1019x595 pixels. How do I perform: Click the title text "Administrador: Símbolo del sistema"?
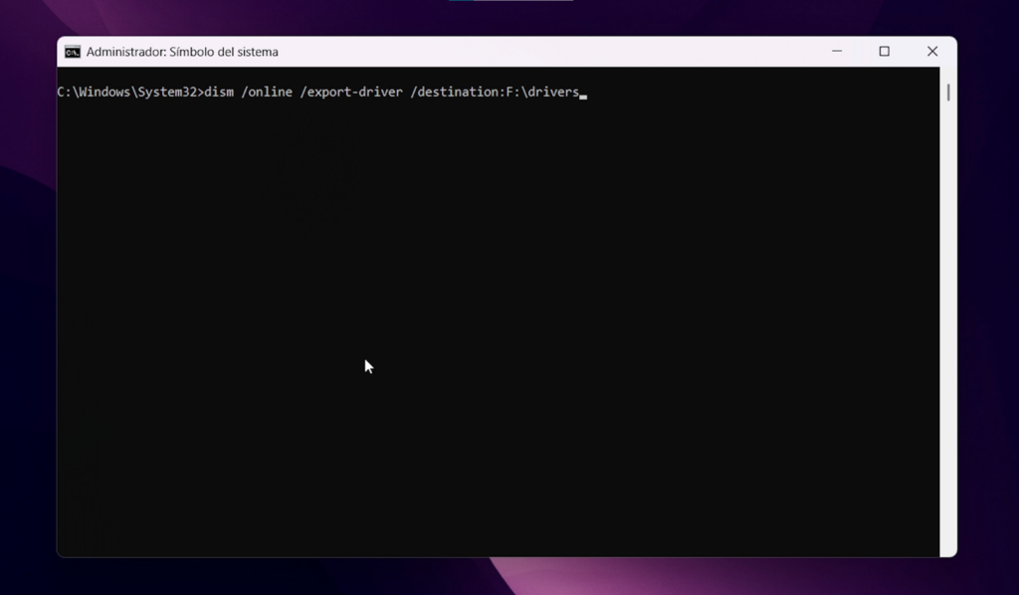pos(182,52)
